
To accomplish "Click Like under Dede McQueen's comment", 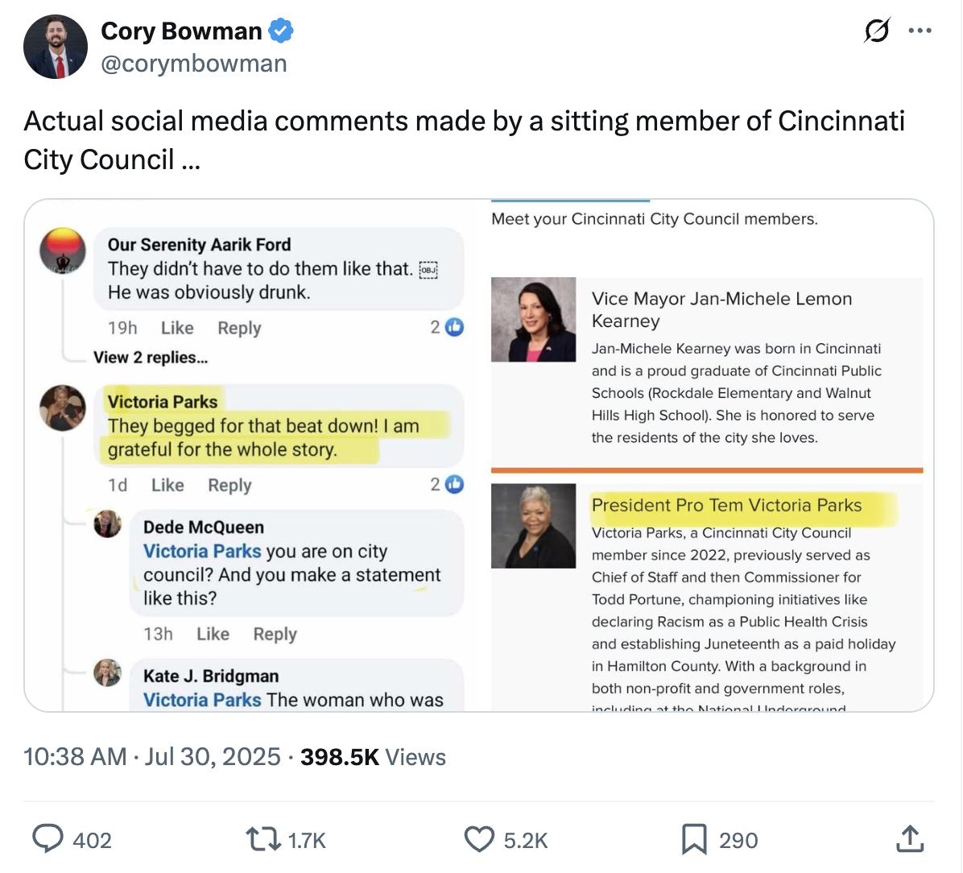I will pos(213,635).
